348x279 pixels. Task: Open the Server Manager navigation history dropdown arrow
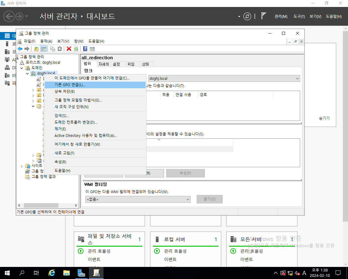pyautogui.click(x=27, y=16)
